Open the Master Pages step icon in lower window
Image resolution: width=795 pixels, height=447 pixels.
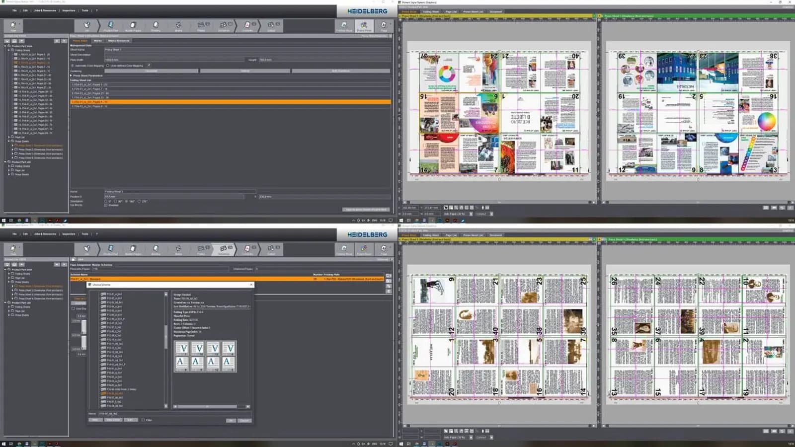coord(133,249)
